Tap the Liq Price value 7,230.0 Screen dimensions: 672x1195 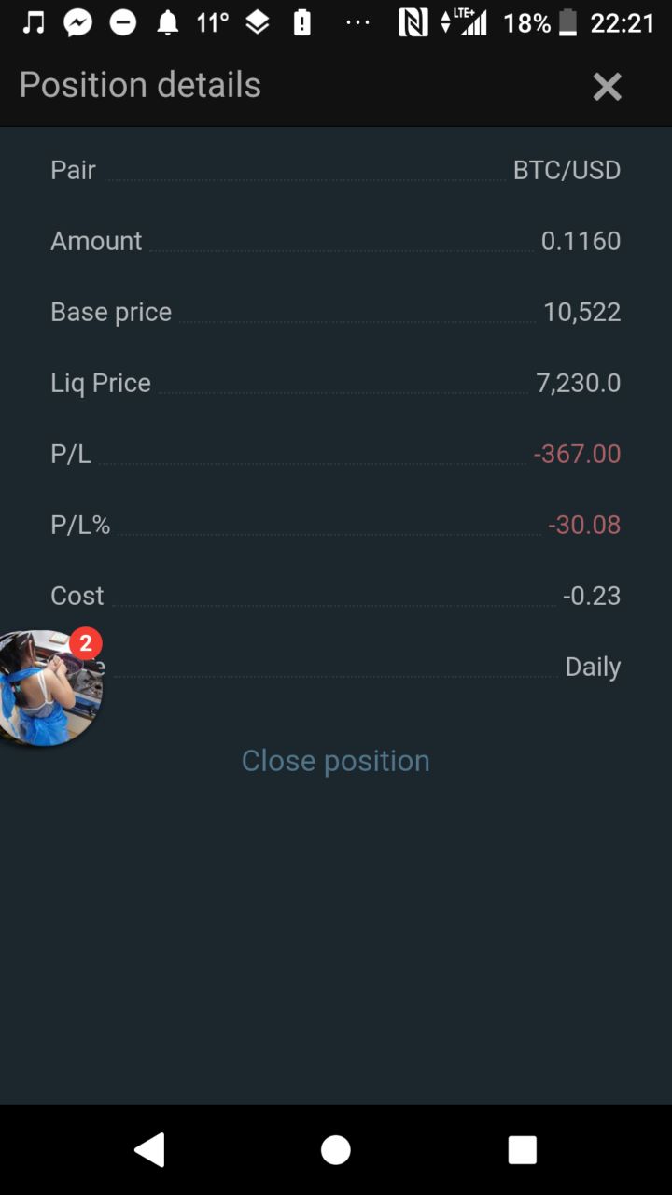point(578,384)
